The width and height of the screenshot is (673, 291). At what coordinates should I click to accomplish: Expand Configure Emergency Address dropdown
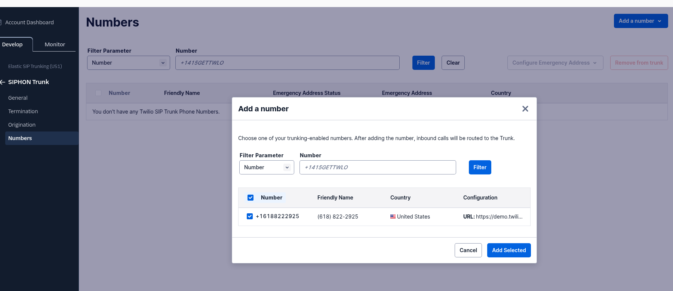(x=555, y=63)
